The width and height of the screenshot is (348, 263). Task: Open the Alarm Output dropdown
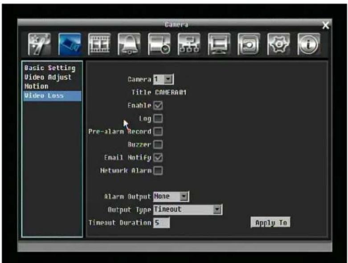(x=171, y=197)
